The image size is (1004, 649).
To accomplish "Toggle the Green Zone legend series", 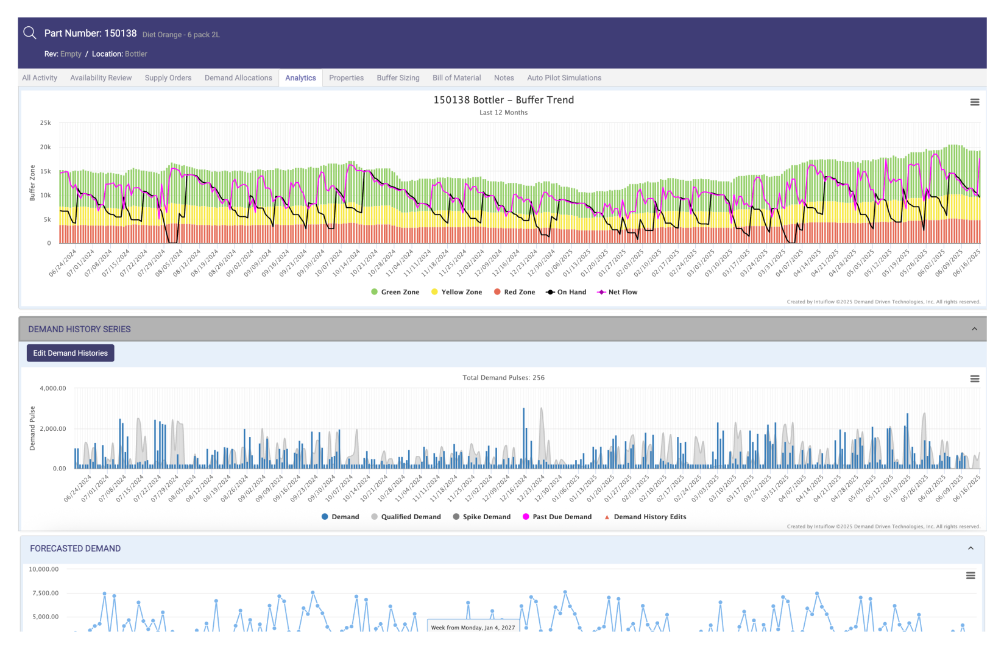I will pyautogui.click(x=395, y=293).
